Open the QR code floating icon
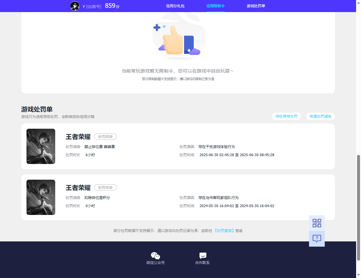The height and width of the screenshot is (278, 361). click(x=317, y=223)
